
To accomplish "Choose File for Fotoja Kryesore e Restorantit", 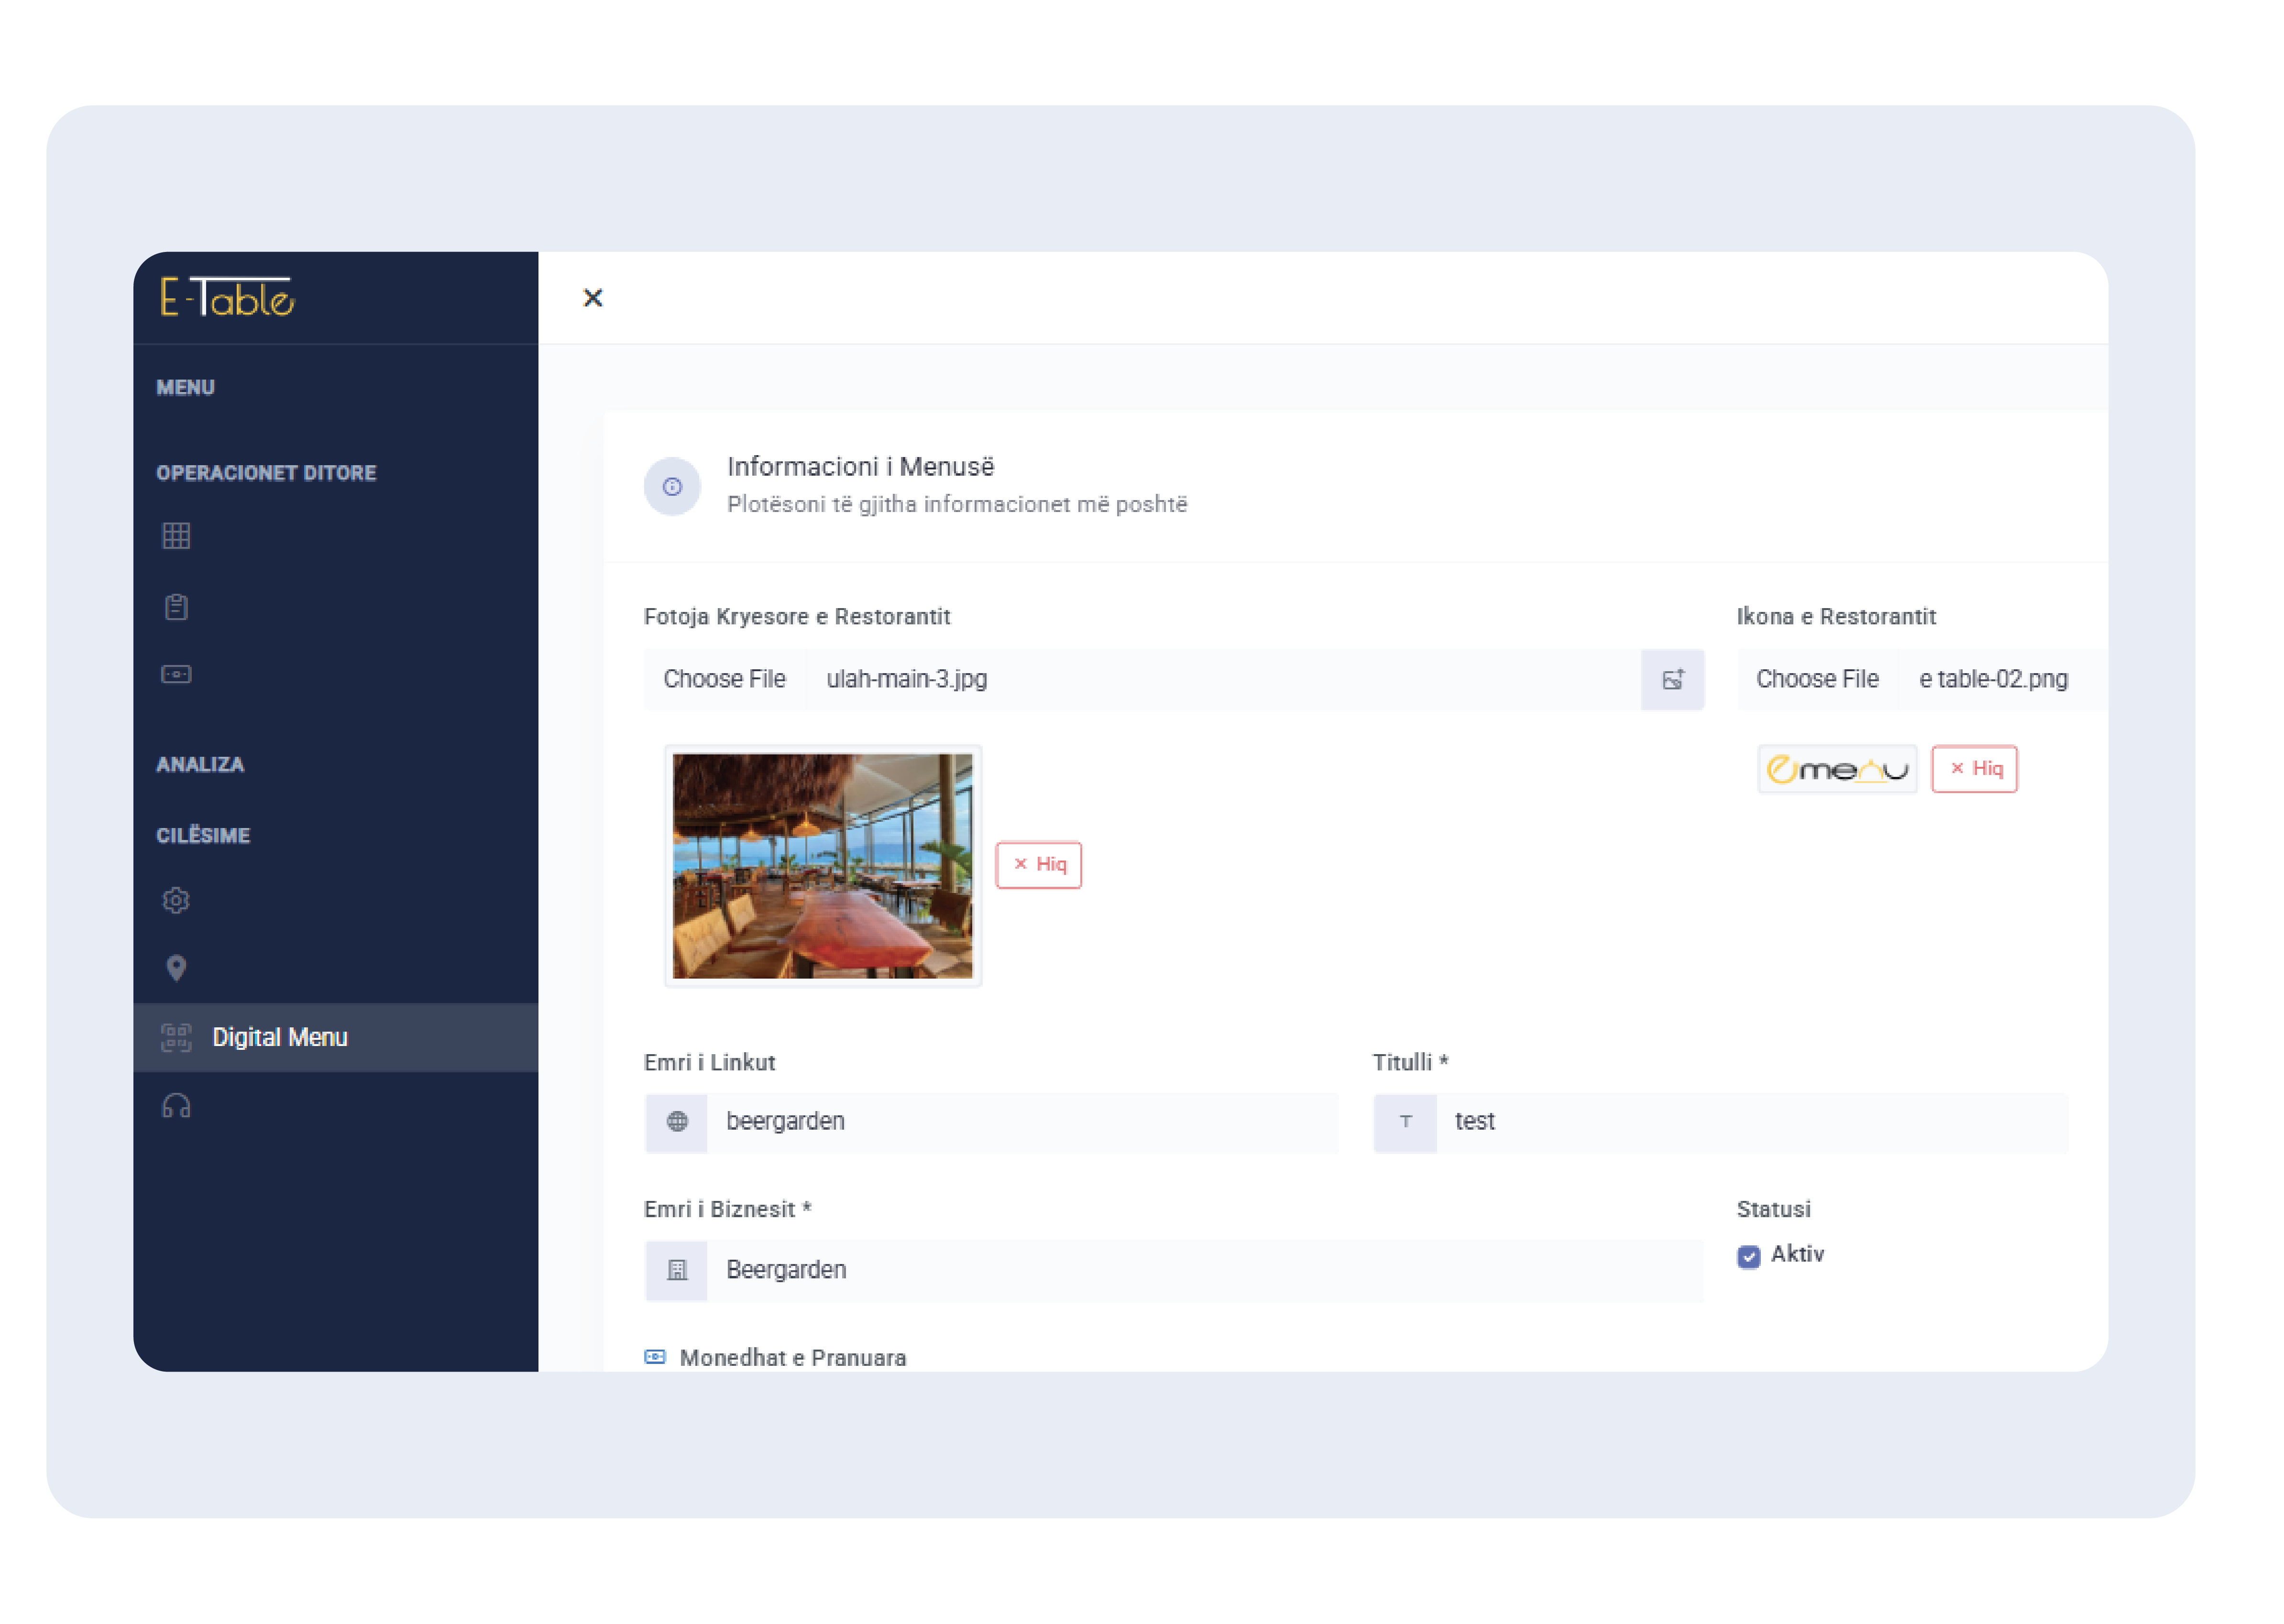I will point(725,679).
